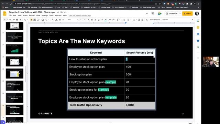Open the File menu
The width and height of the screenshot is (220, 124).
10,15
